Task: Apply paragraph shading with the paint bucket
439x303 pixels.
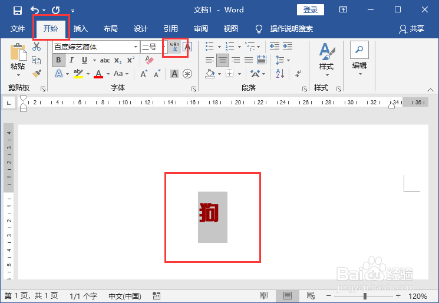Action: [210, 74]
